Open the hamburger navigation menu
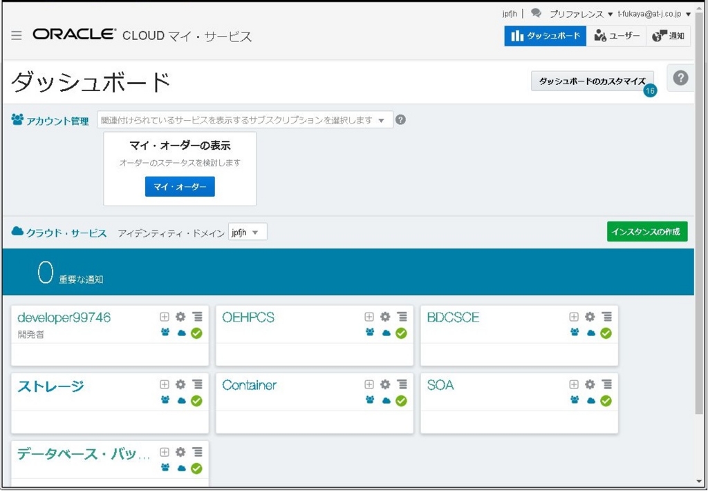Screen dimensions: 708x492 tap(17, 35)
